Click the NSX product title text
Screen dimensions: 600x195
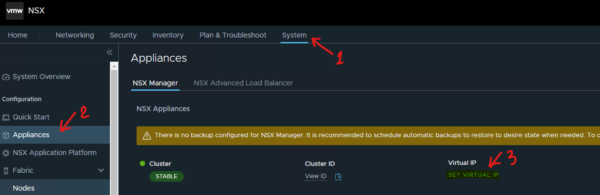36,11
